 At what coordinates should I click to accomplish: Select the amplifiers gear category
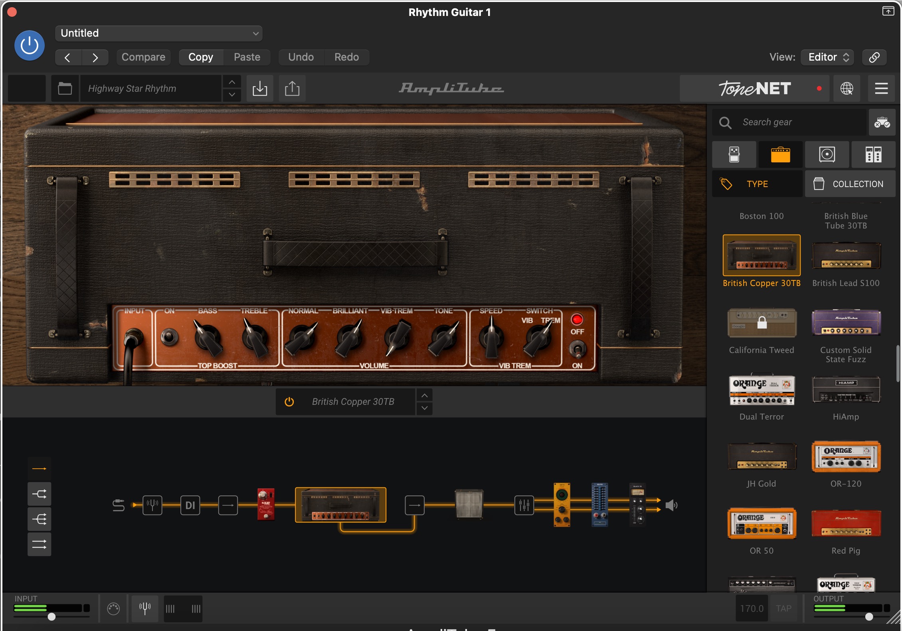pos(781,154)
